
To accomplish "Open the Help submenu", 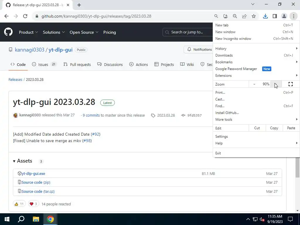I will pyautogui.click(x=256, y=143).
